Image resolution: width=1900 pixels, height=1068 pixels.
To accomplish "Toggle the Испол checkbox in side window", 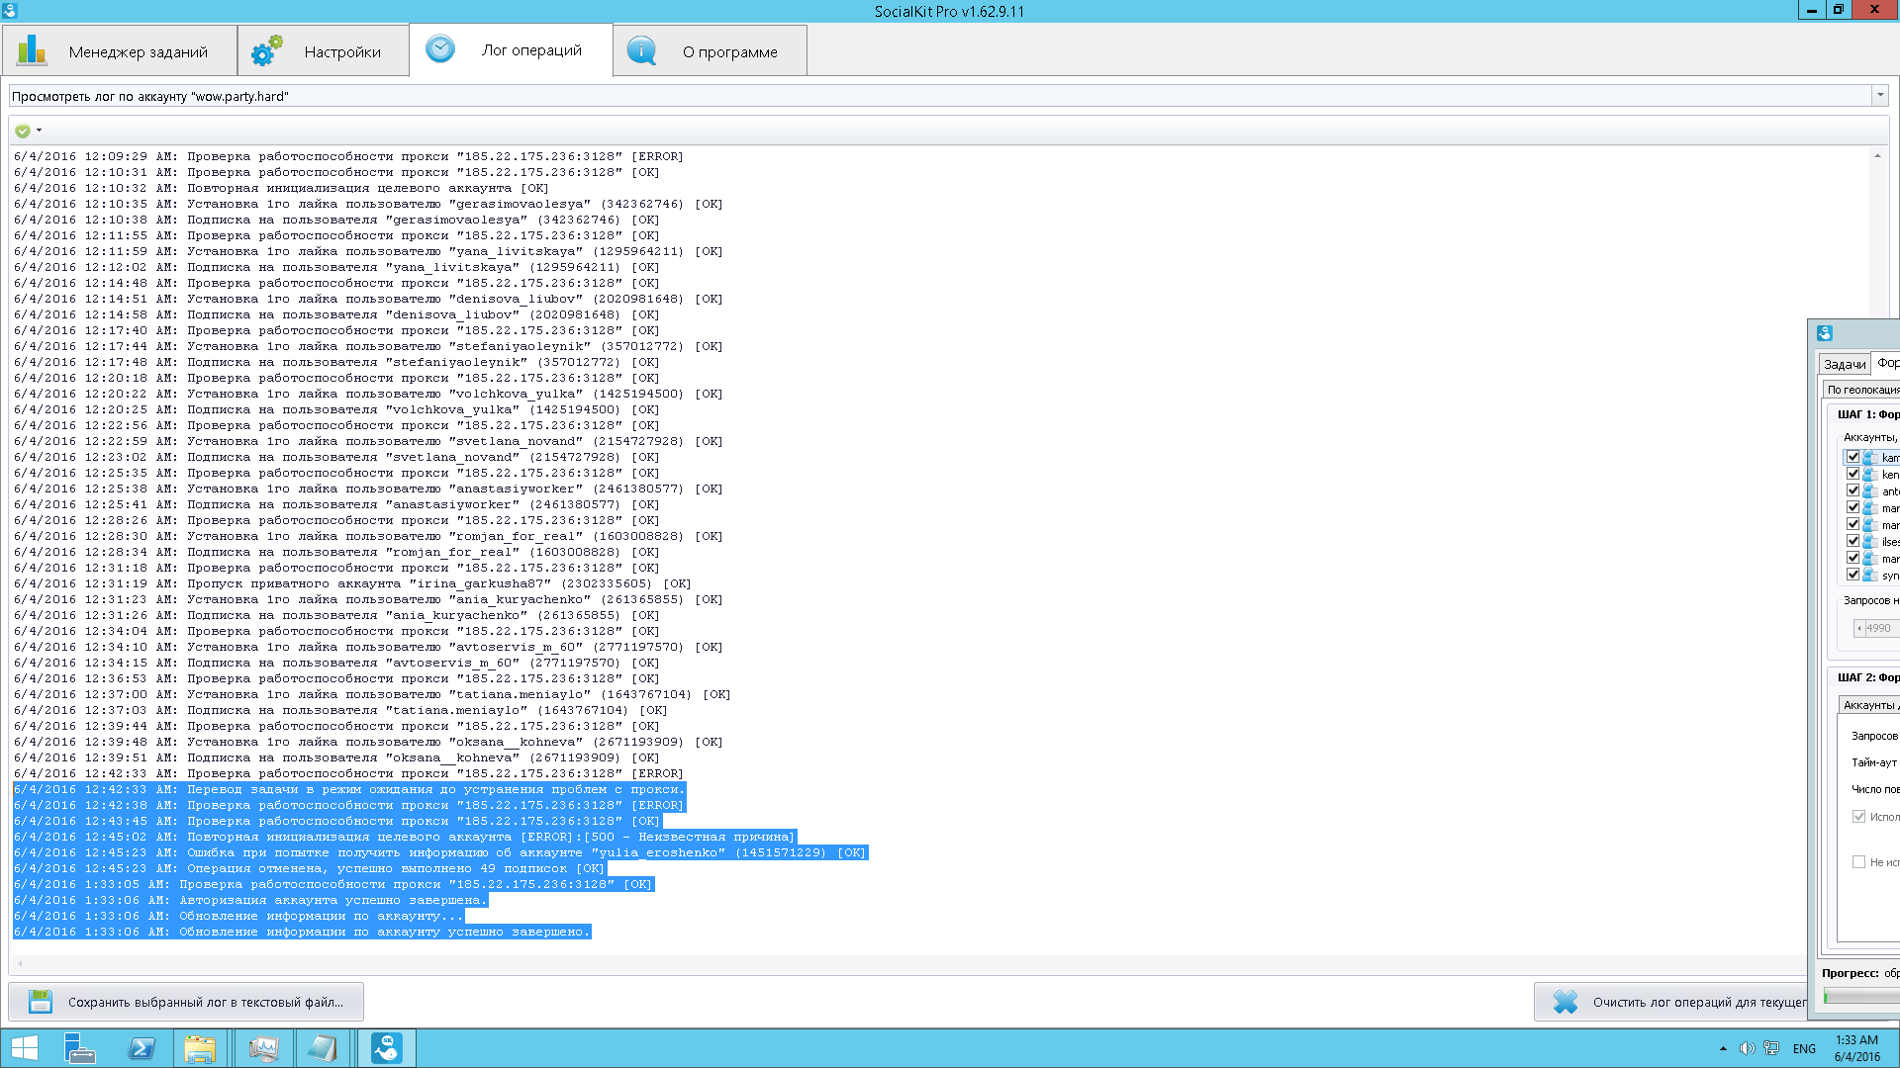I will pyautogui.click(x=1858, y=817).
